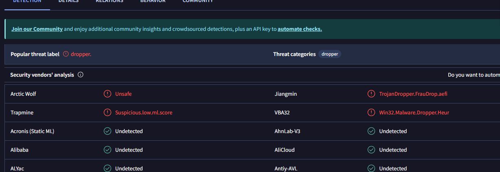Open the Relations tab

pyautogui.click(x=109, y=2)
